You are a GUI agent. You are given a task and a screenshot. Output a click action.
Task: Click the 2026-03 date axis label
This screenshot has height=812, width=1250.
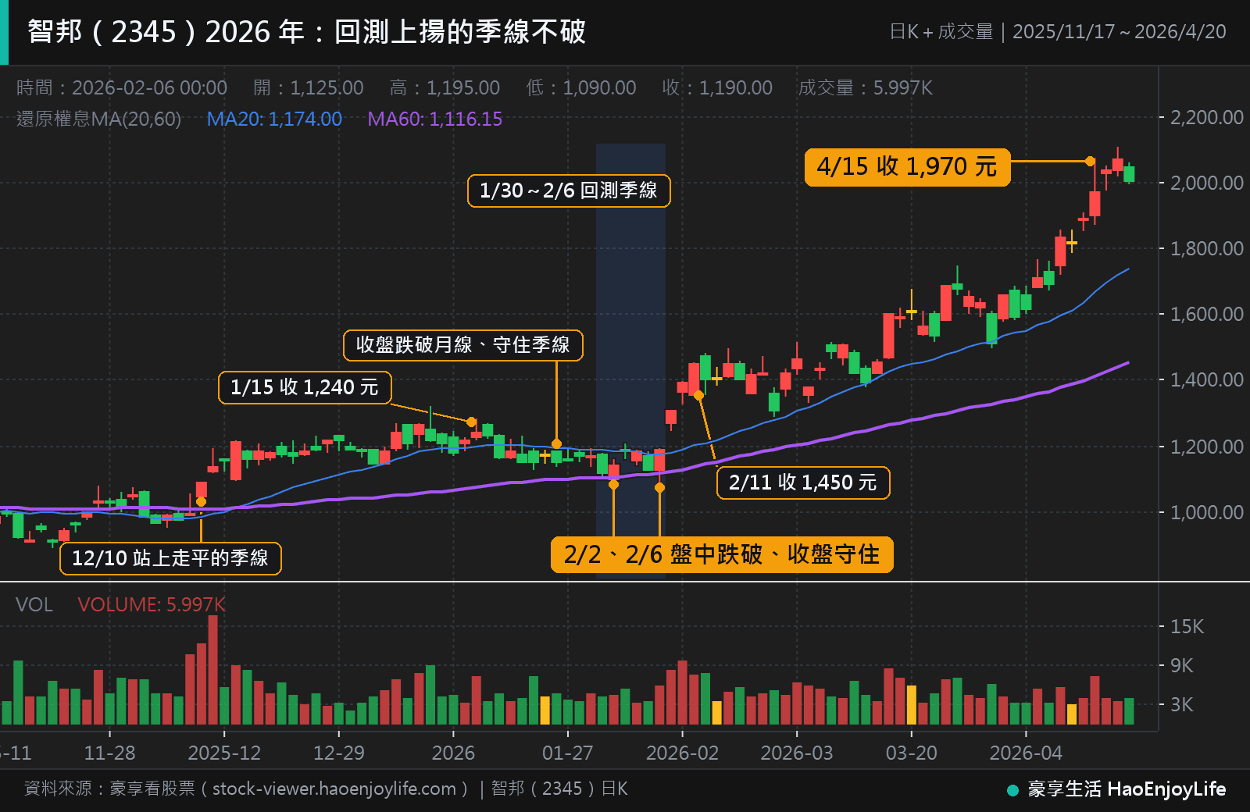click(797, 753)
